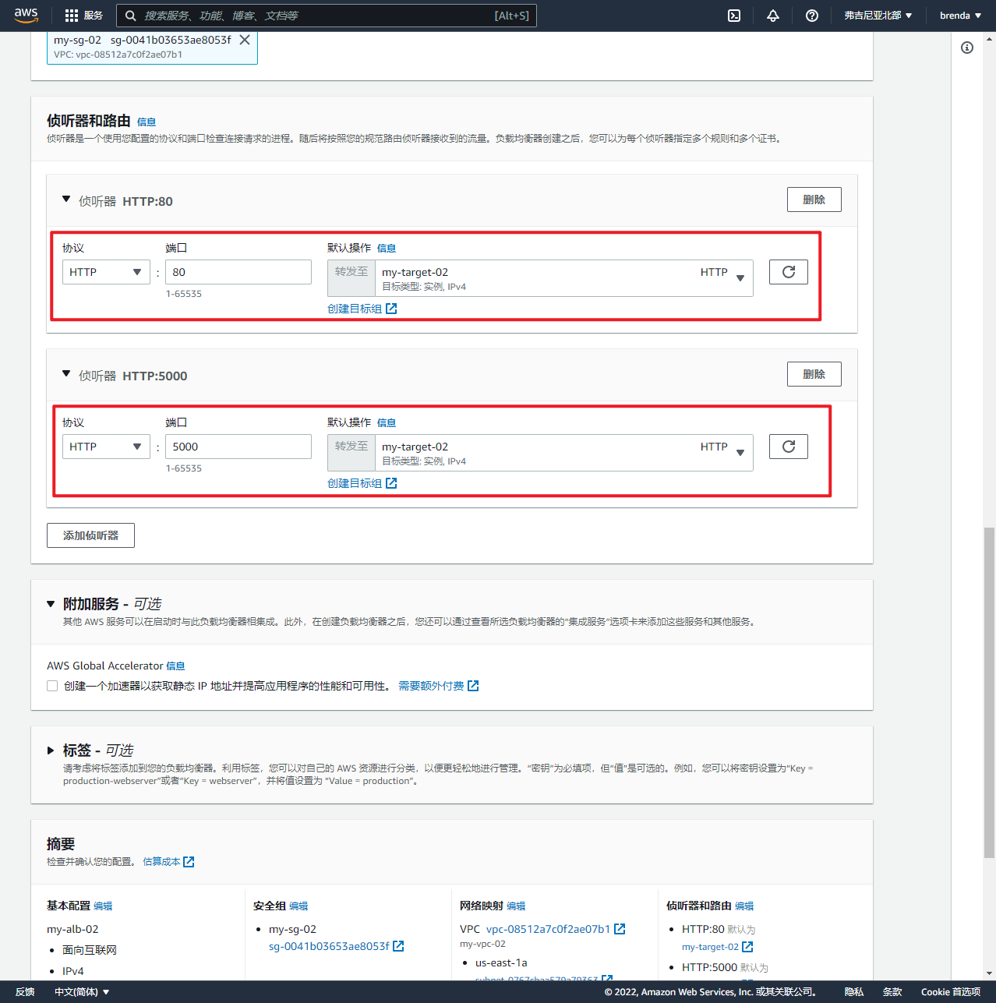Open the brenda account dropdown

(960, 16)
